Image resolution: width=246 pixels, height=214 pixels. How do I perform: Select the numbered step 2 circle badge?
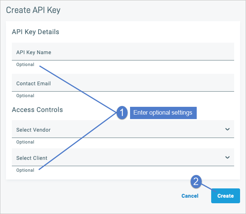tap(196, 182)
